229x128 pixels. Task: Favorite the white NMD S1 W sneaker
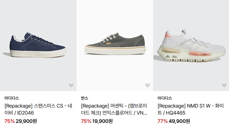click(224, 85)
